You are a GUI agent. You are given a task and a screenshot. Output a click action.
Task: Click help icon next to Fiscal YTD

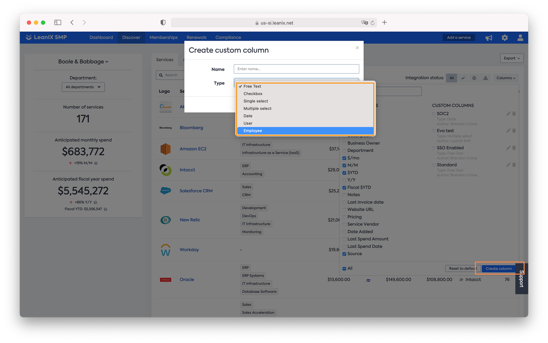[106, 209]
